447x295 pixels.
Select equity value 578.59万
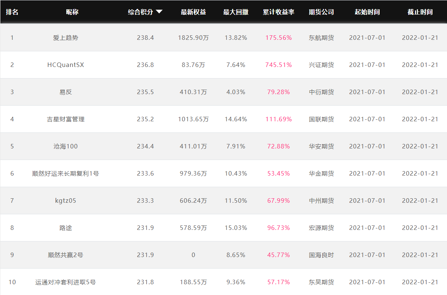[x=193, y=228]
